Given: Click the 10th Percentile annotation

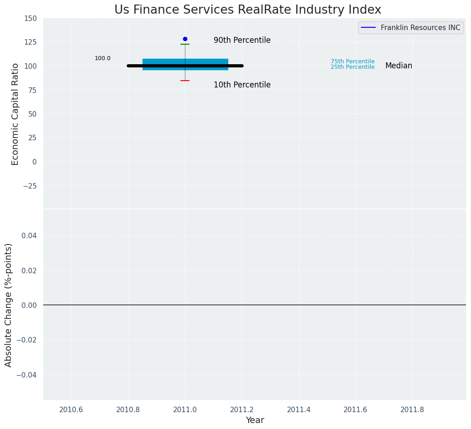Looking at the screenshot, I should [242, 85].
